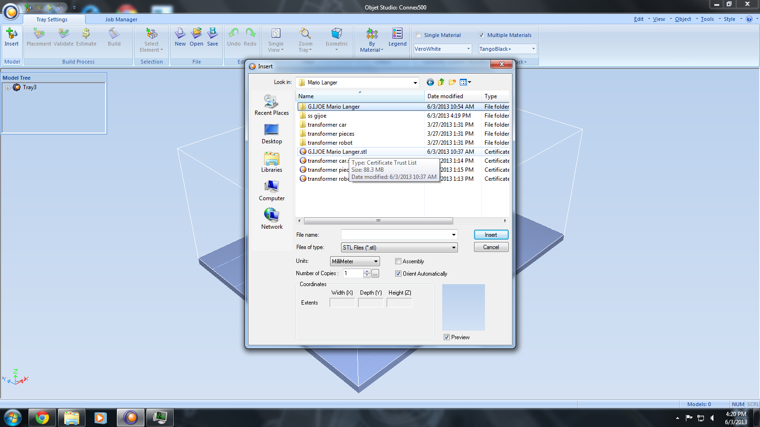
Task: Switch to the Tray Settings tab
Action: (52, 19)
